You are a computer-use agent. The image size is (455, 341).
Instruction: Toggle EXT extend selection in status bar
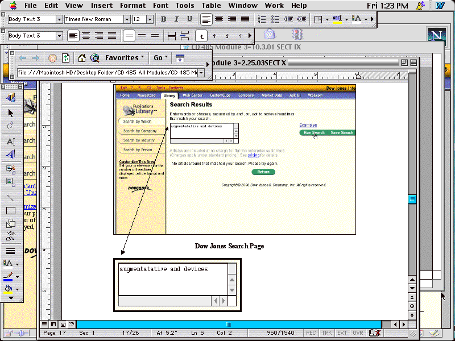[342, 333]
